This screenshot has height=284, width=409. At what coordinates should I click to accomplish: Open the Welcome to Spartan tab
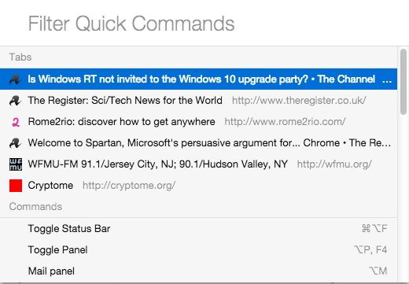coord(198,143)
